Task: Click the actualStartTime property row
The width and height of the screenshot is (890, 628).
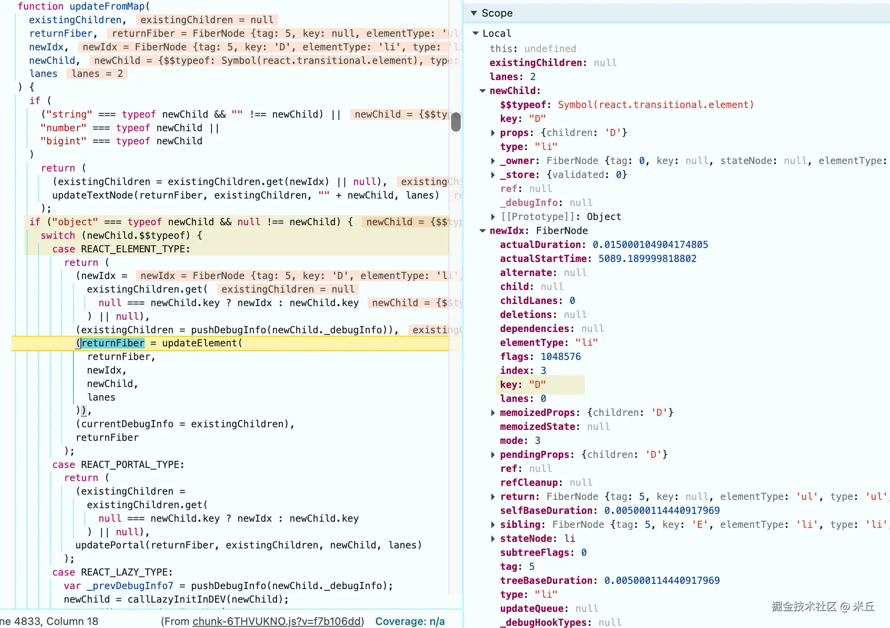Action: point(598,258)
